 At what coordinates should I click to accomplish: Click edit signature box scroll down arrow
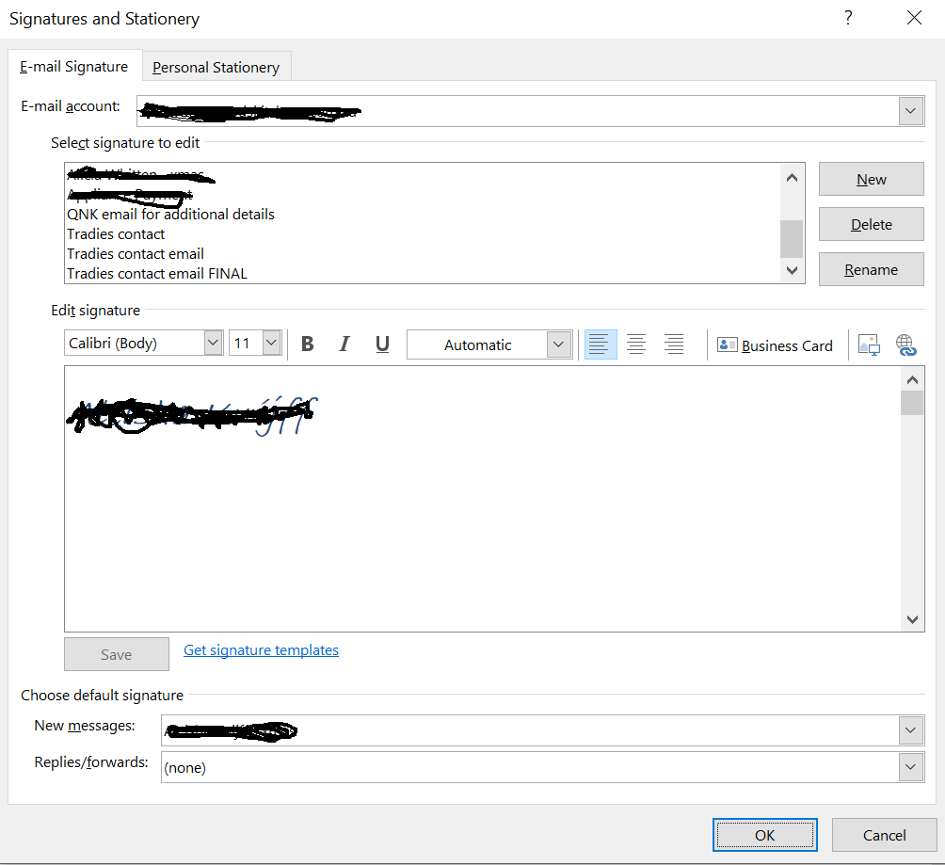[912, 619]
